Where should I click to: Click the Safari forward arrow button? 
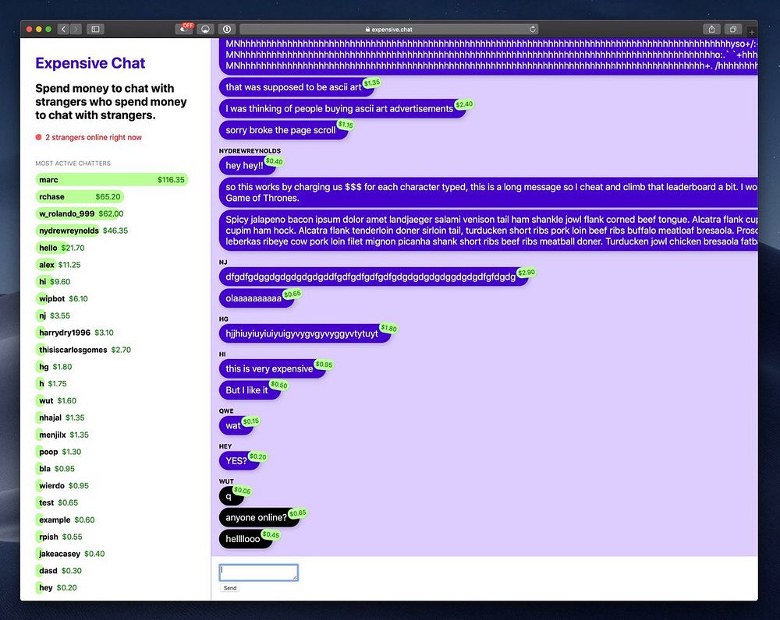[76, 30]
